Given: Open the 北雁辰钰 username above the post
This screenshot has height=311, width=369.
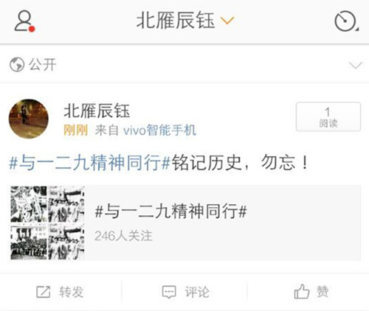Looking at the screenshot, I should (97, 111).
